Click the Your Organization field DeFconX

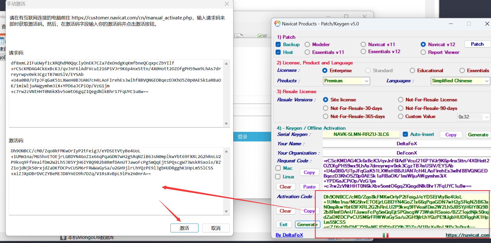pos(406,153)
